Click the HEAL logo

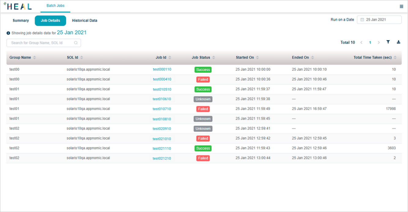click(17, 6)
